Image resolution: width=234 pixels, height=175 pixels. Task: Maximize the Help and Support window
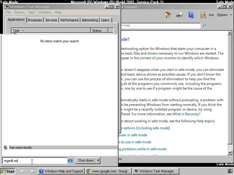coord(225,7)
